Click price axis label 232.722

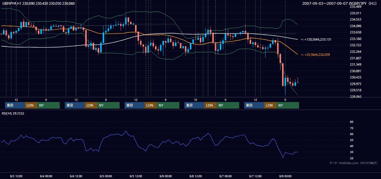[355, 45]
